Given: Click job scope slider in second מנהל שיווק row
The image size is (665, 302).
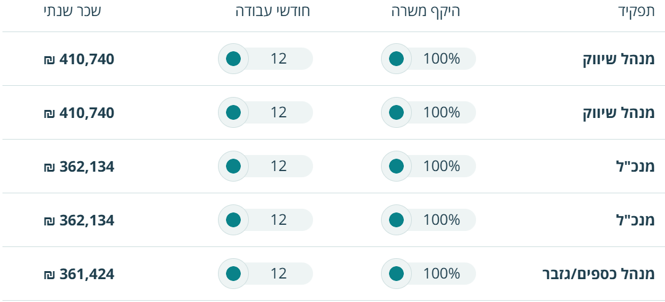Looking at the screenshot, I should tap(396, 112).
